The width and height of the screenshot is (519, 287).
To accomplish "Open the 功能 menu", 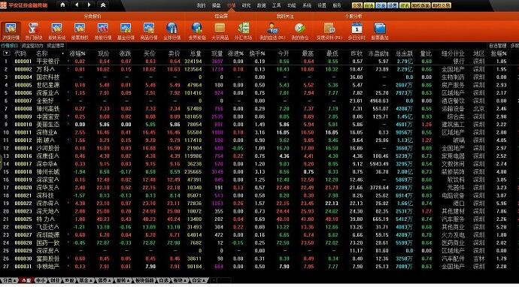I will point(292,5).
